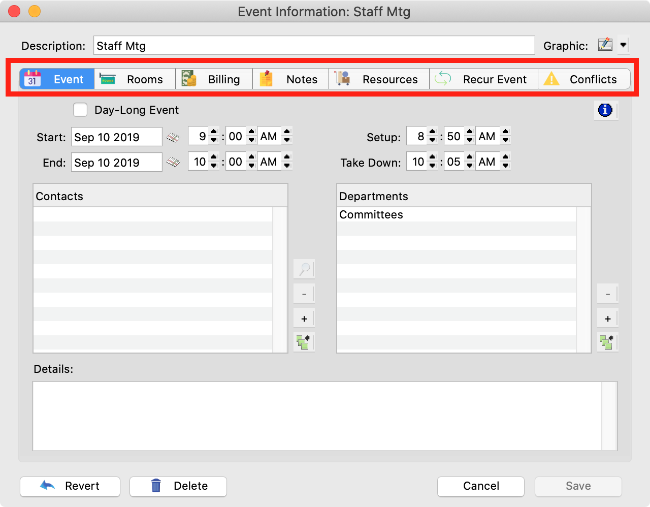Toggle the Start time AM/PM stepper
Screen dimensions: 650x507
point(287,136)
